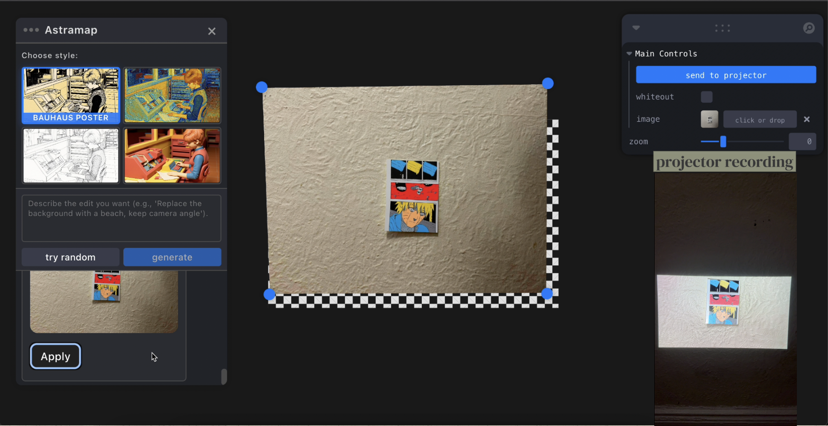Close the Astramap panel
Viewport: 828px width, 426px height.
pos(212,31)
